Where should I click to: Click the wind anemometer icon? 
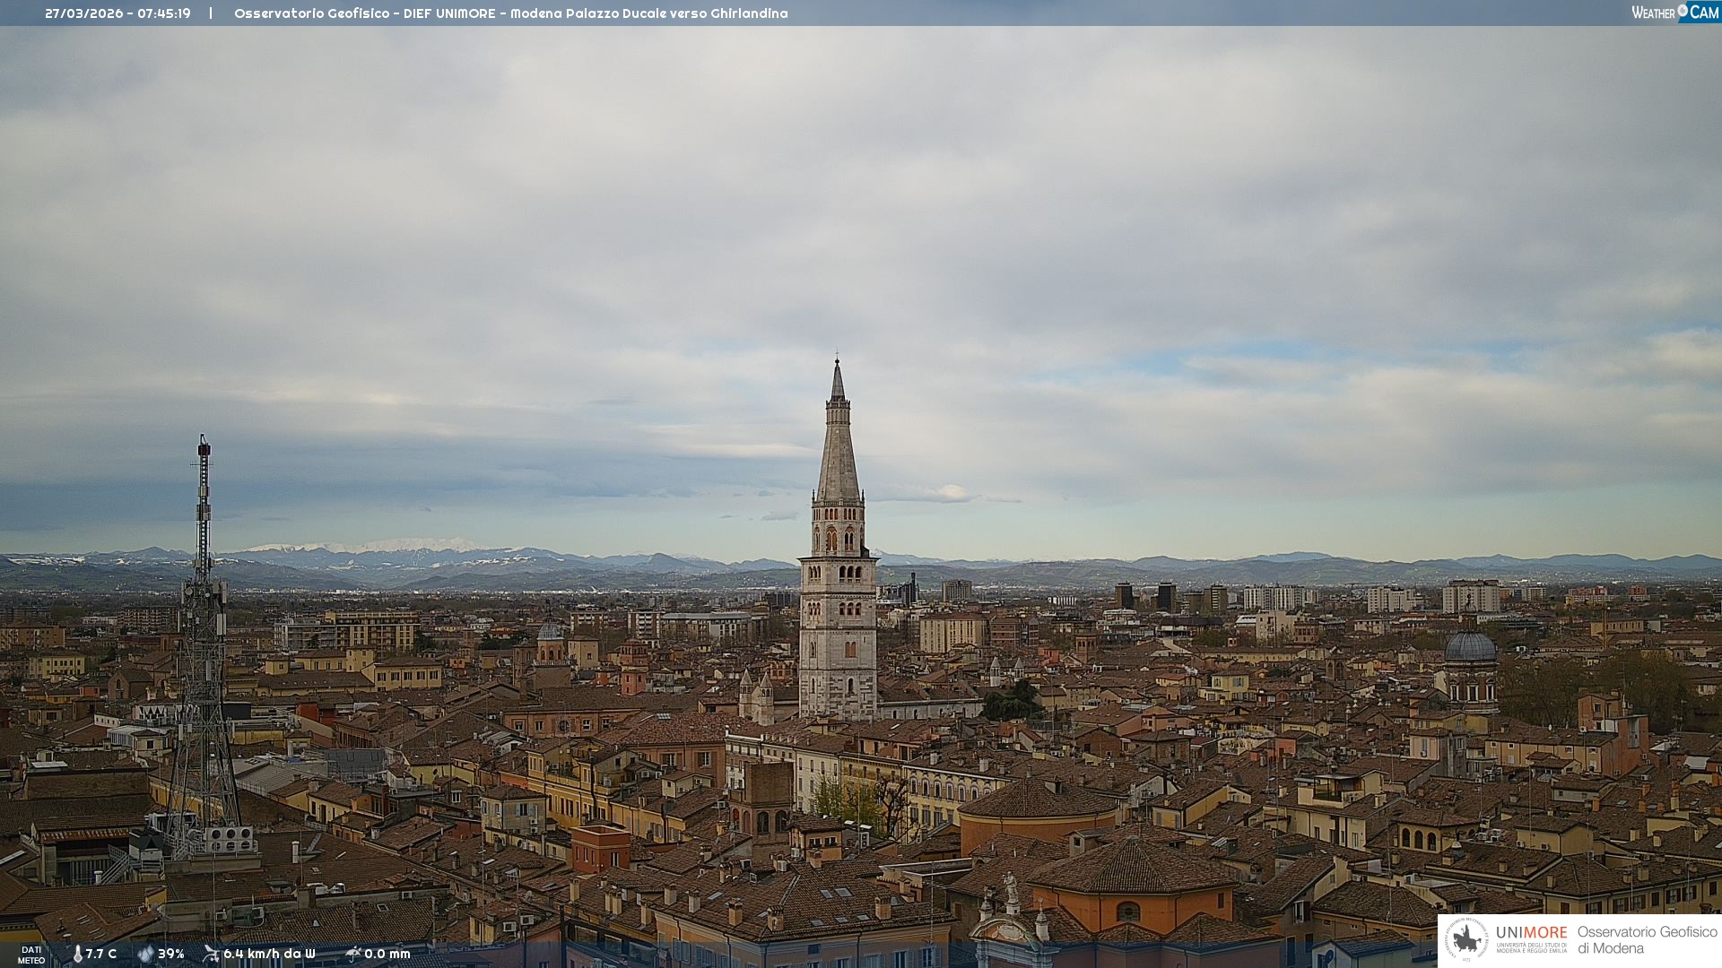tap(211, 954)
